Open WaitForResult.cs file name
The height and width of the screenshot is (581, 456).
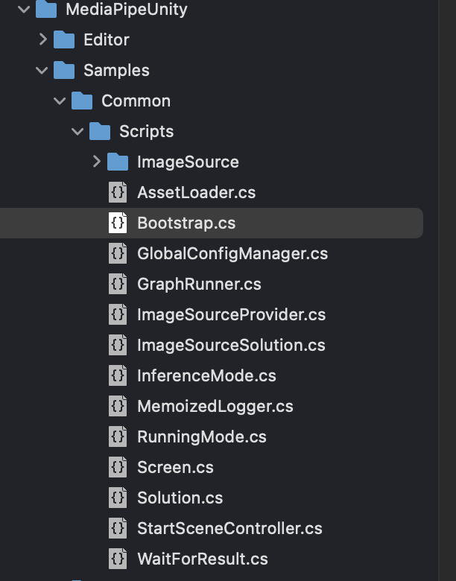coord(203,559)
